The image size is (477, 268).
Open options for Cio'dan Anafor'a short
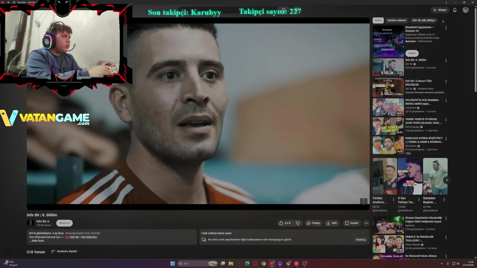[x=394, y=200]
